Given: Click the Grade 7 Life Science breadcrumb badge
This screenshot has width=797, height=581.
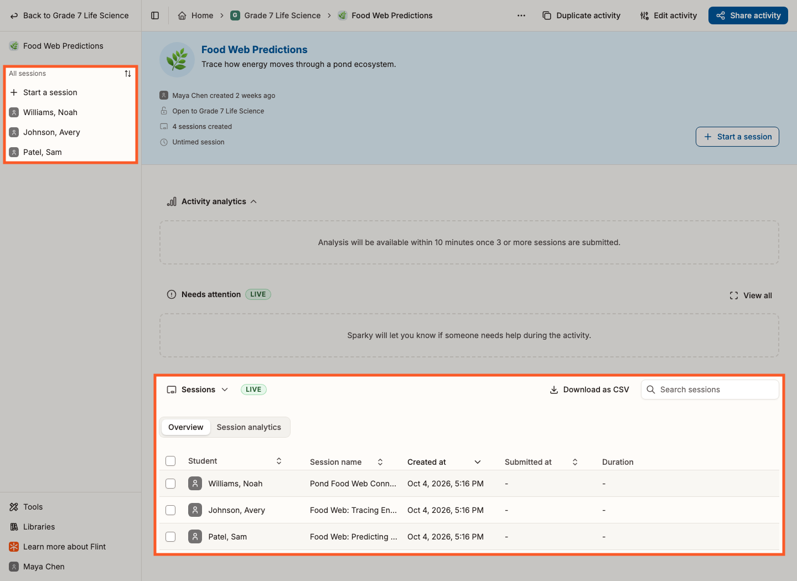Looking at the screenshot, I should point(235,15).
